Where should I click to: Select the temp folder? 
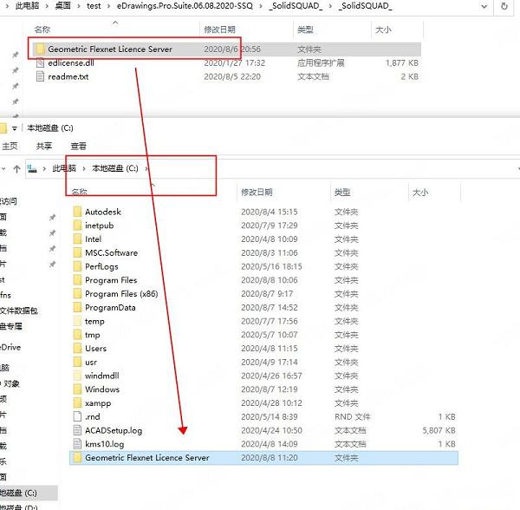coord(94,321)
